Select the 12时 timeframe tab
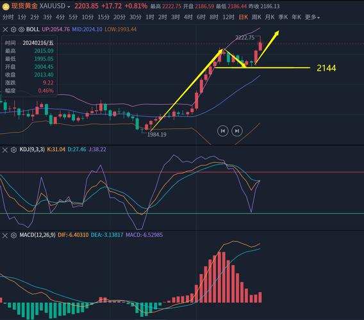The width and height of the screenshot is (364, 320). 228,17
